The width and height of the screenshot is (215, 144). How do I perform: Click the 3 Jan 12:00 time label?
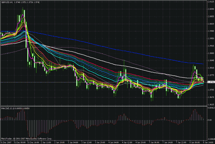click(87, 143)
